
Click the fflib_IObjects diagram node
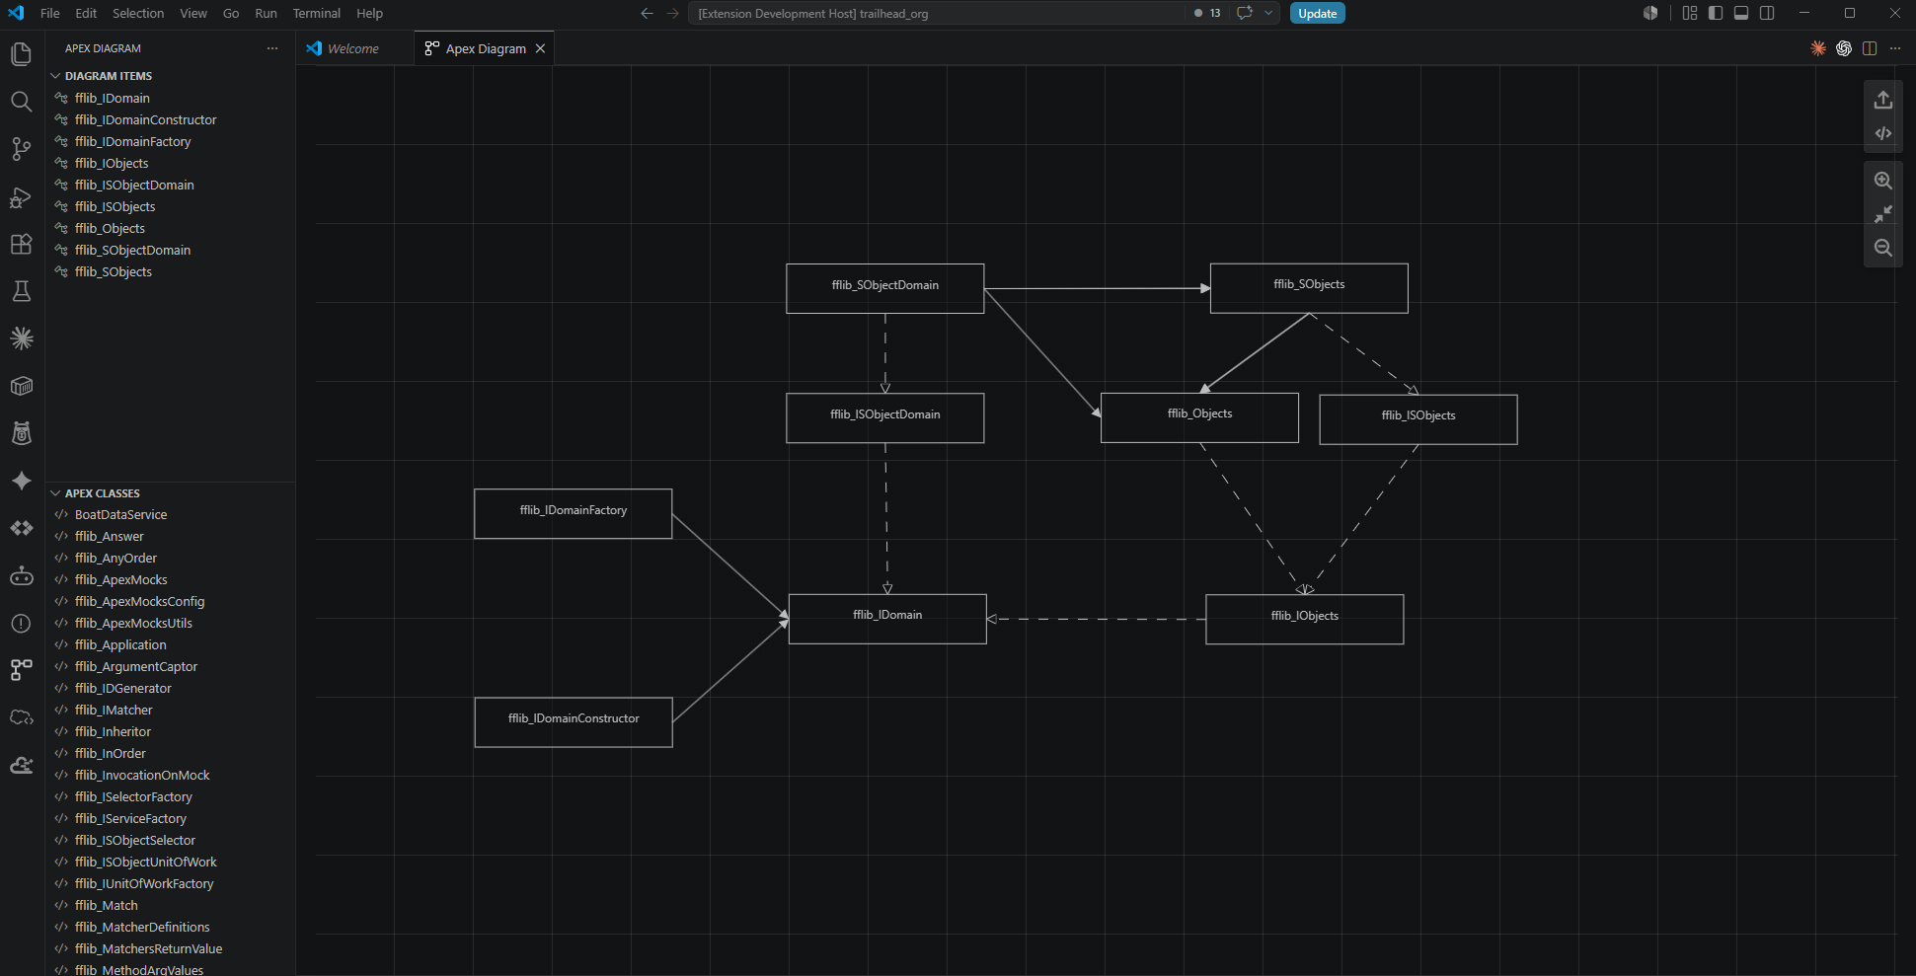1304,619
